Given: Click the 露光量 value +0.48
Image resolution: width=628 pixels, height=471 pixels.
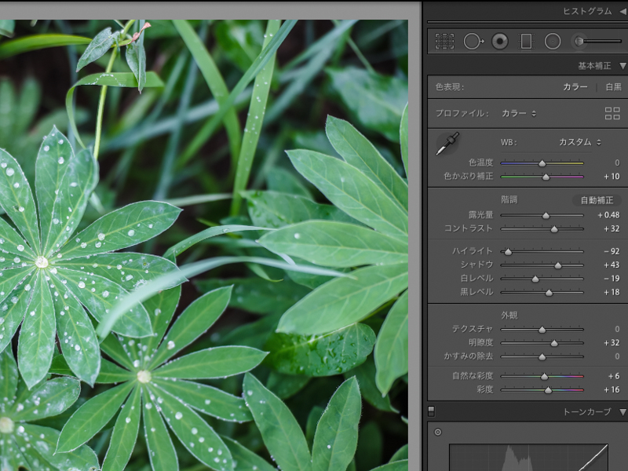Looking at the screenshot, I should [x=608, y=215].
